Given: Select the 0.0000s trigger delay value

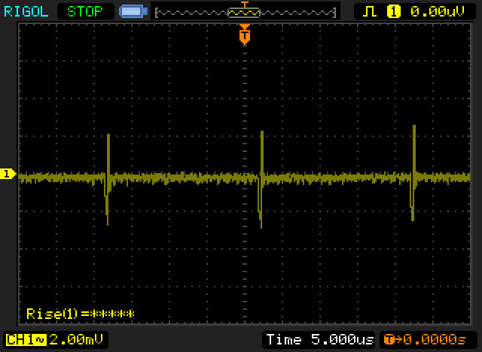Looking at the screenshot, I should pos(435,340).
